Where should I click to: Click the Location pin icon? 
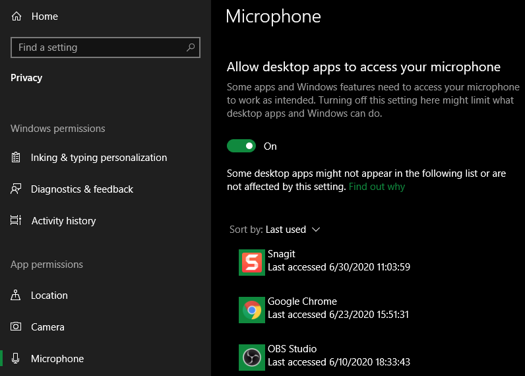[x=16, y=296]
